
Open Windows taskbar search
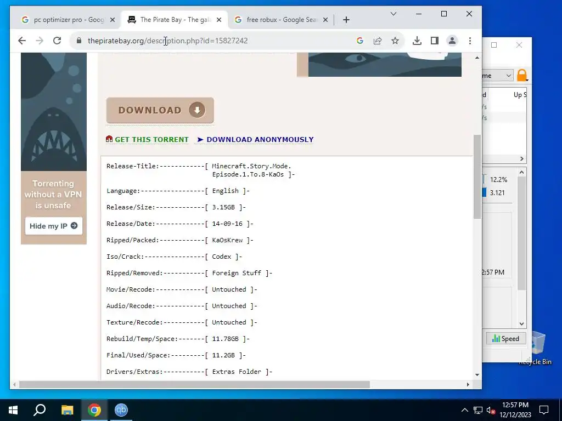pos(40,410)
